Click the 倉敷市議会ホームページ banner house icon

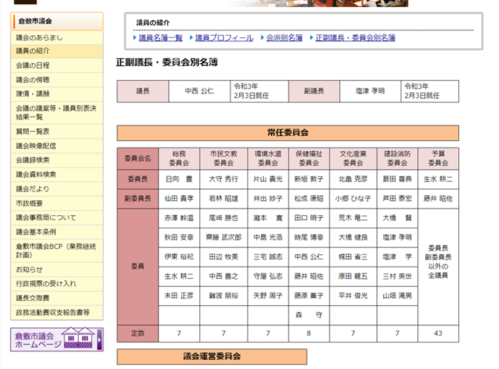click(78, 337)
